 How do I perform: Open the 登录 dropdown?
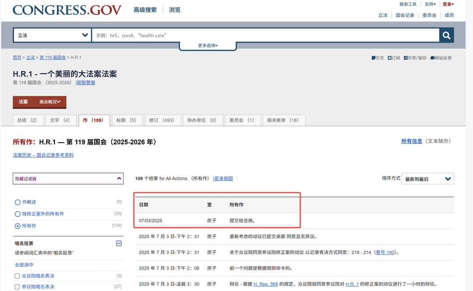[448, 4]
